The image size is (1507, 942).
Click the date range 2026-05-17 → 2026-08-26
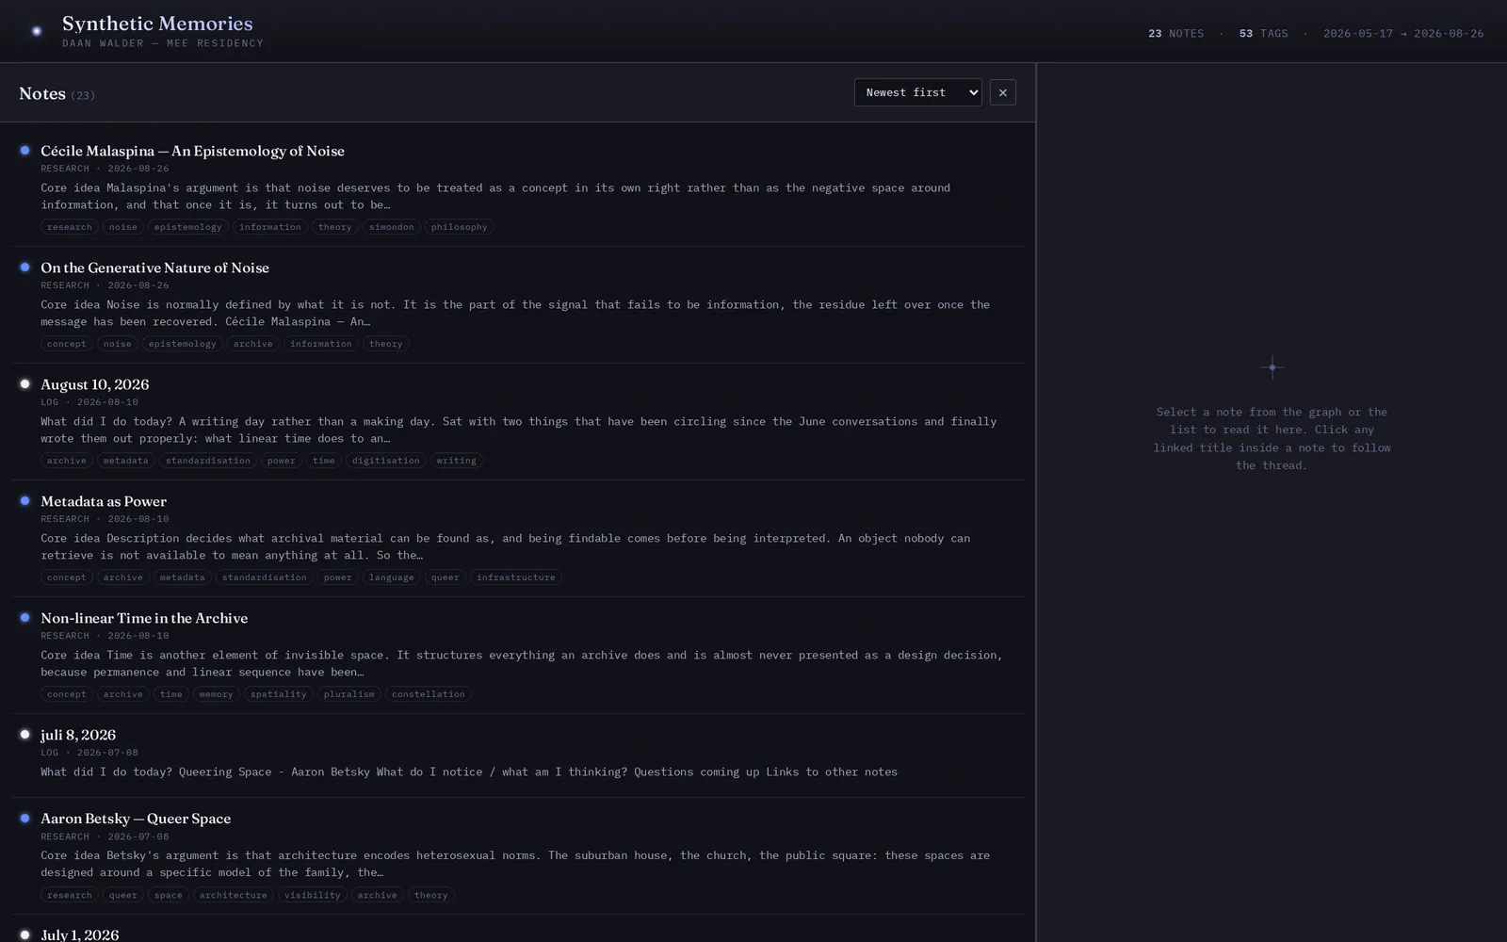[1402, 33]
